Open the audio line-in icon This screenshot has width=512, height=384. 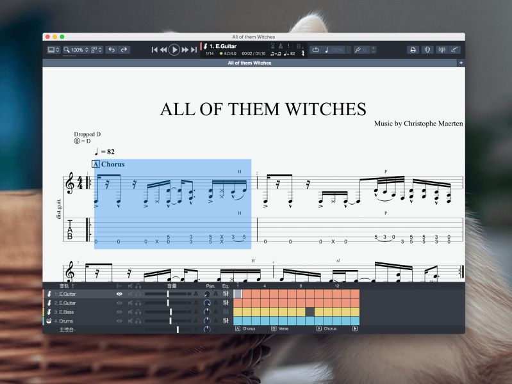point(442,49)
